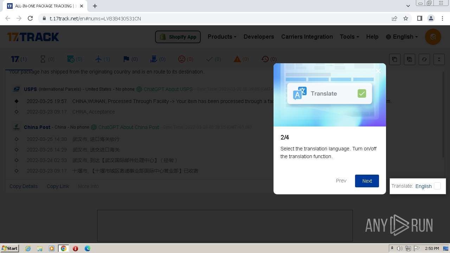The height and width of the screenshot is (253, 450).
Task: Click the China Post logo icon
Action: point(17,127)
